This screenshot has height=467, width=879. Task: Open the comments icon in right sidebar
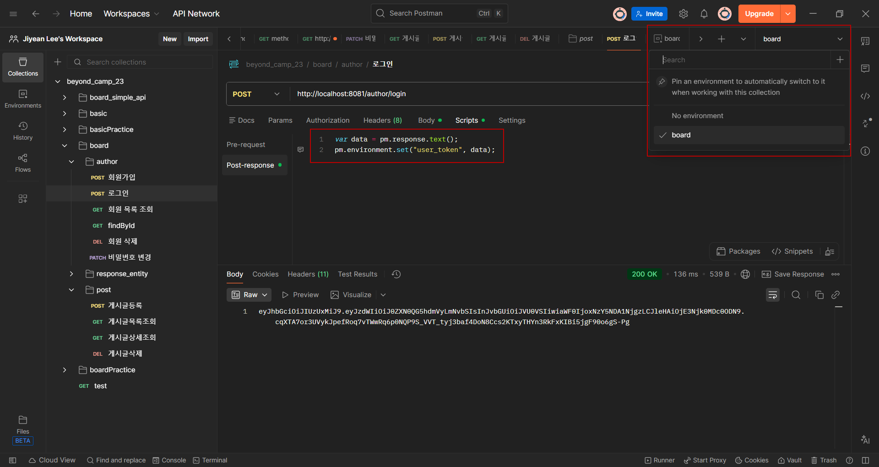pyautogui.click(x=865, y=69)
